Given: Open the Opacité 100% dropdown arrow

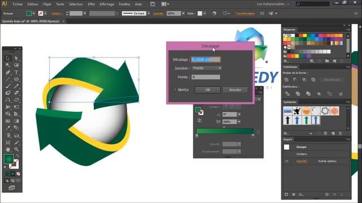Looking at the screenshot, I should pos(183,14).
